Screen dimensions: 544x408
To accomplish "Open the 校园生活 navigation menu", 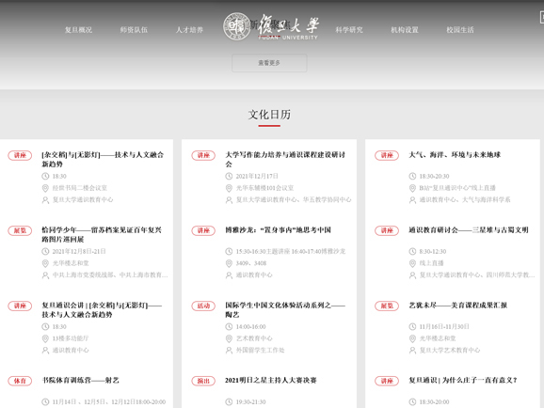I will pos(460,30).
